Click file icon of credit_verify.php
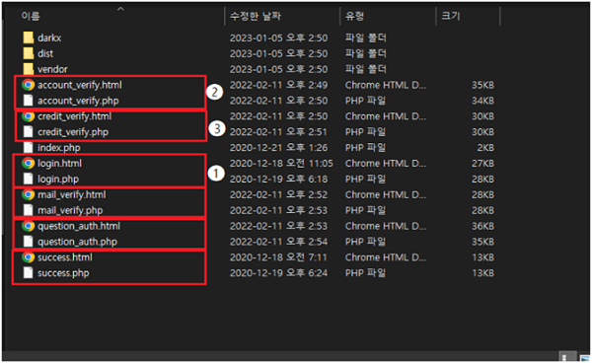The height and width of the screenshot is (363, 592). 28,132
